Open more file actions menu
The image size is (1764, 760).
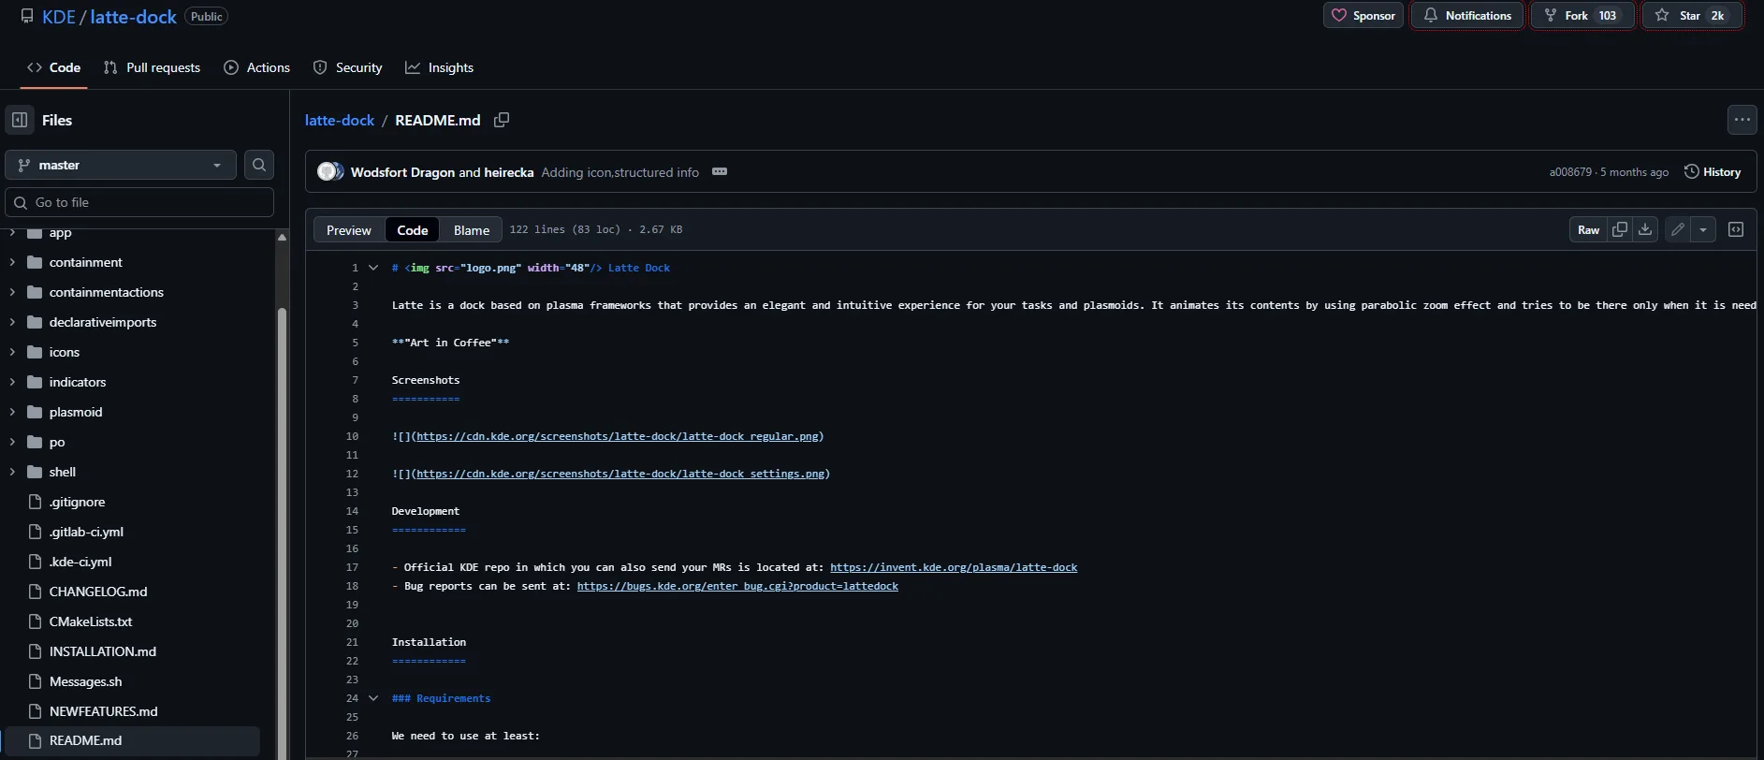coord(1742,120)
